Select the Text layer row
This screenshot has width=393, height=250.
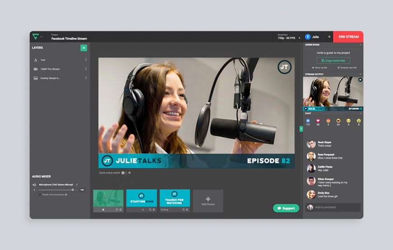click(60, 60)
